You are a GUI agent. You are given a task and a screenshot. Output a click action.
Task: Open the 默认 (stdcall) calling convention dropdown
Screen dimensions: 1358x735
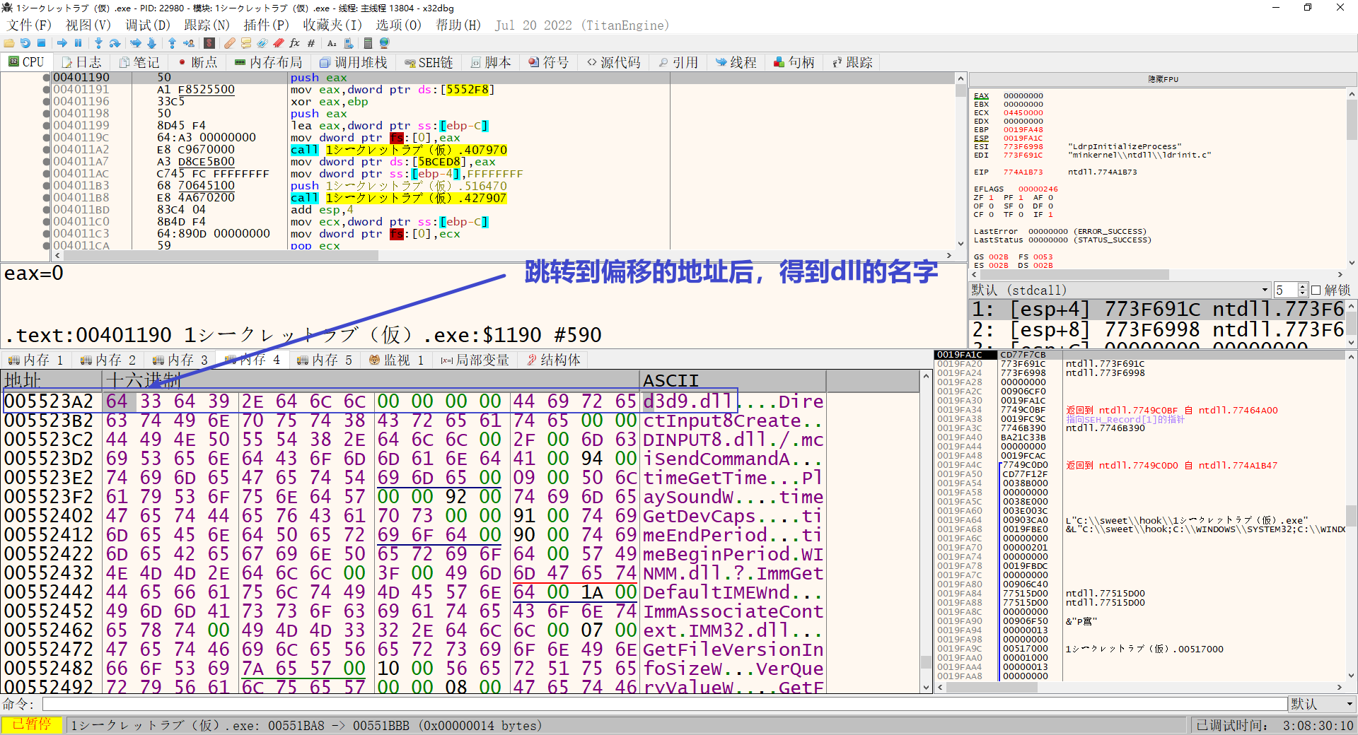(x=1265, y=290)
